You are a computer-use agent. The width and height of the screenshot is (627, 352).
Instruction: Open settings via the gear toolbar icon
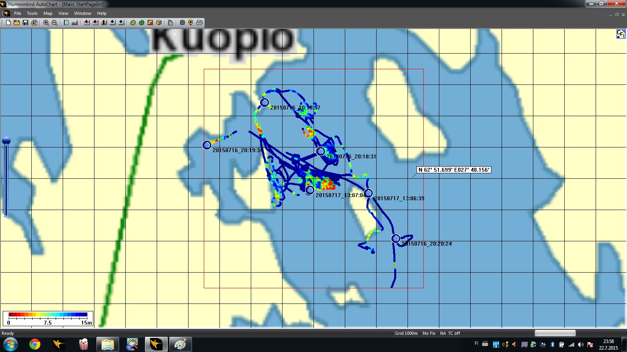tap(182, 23)
